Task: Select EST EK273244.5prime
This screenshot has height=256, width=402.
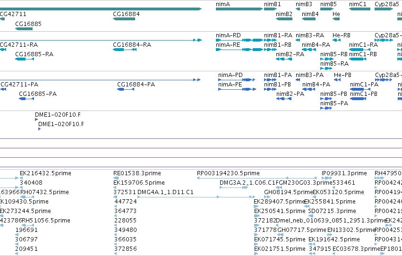Action: pos(1,216)
